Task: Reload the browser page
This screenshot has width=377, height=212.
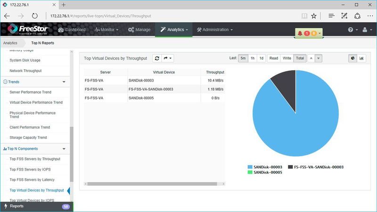Action: [x=35, y=16]
